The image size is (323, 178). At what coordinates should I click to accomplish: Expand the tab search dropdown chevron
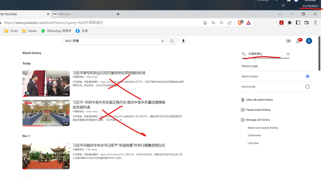coord(280,14)
